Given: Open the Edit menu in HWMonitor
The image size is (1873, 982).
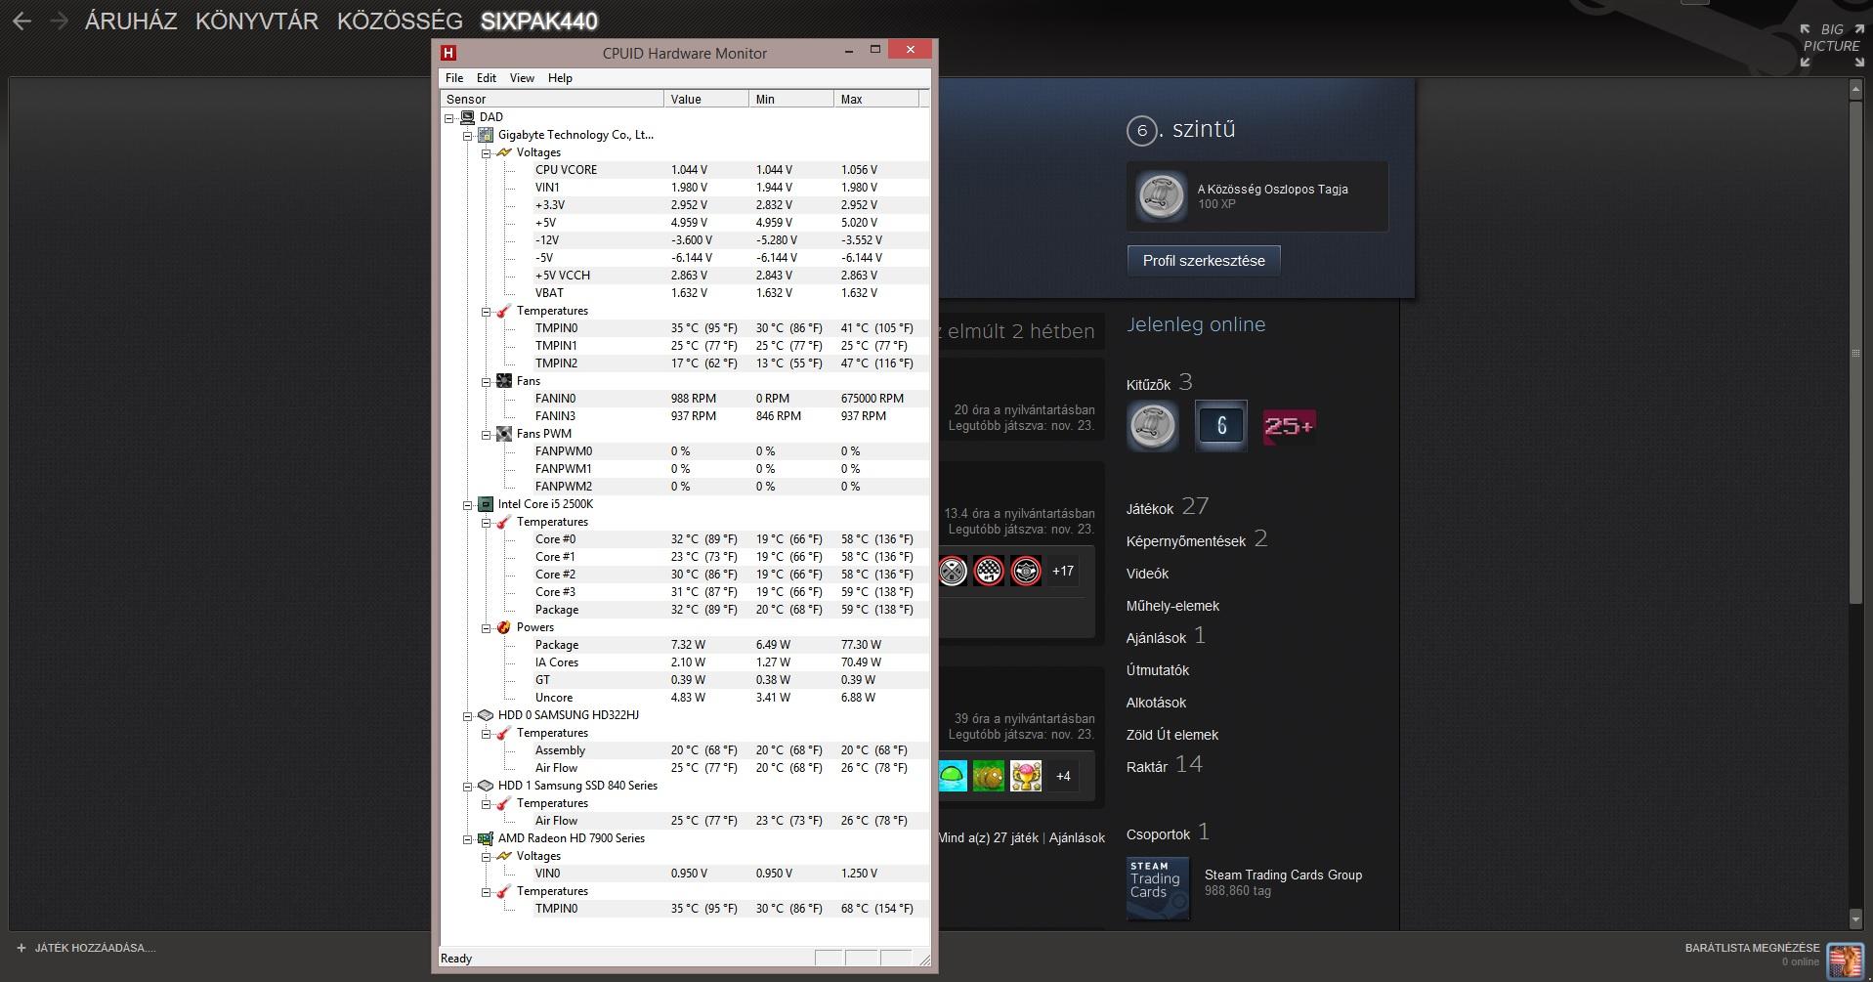Looking at the screenshot, I should coord(487,78).
